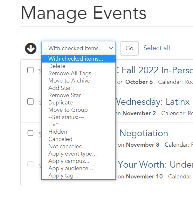The height and width of the screenshot is (200, 193).
Task: Choose Delete from the dropdown list
Action: tap(57, 66)
